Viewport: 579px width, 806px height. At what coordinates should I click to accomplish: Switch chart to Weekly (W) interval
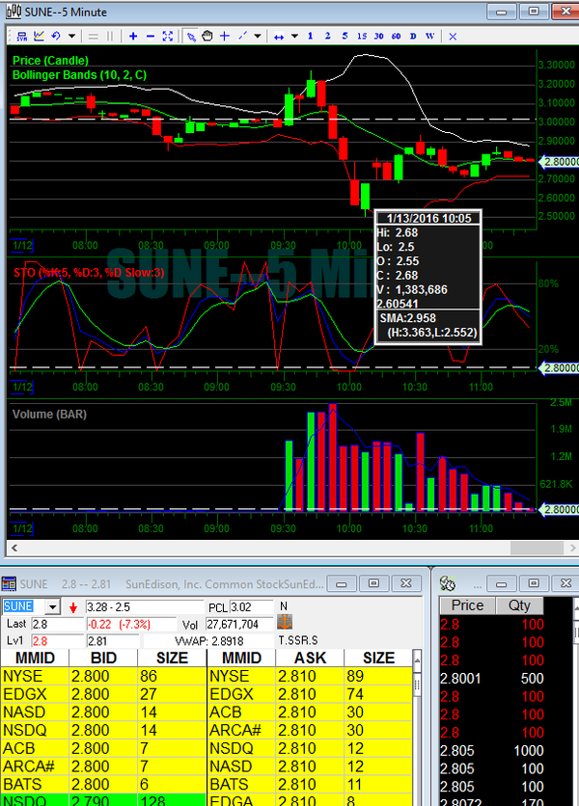coord(429,36)
